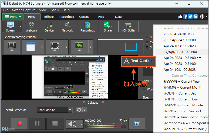Viewport: 209px width, 133px height.
Task: Expand the Share dropdown arrow
Action: (112, 26)
